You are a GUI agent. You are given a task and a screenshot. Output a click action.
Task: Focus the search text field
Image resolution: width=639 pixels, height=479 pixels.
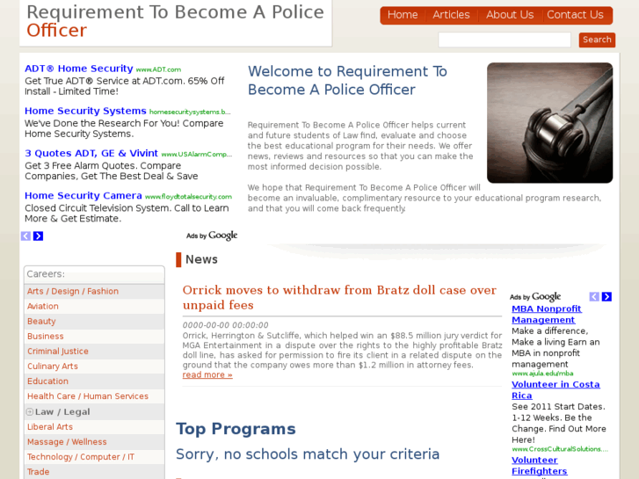tap(505, 40)
